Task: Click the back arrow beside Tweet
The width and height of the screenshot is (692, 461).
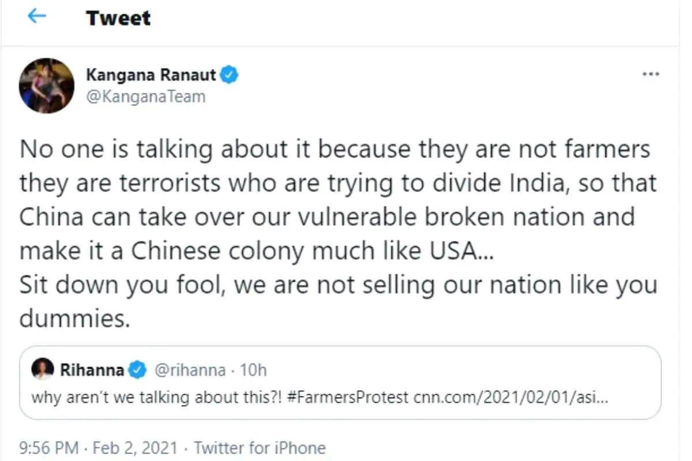Action: 36,17
